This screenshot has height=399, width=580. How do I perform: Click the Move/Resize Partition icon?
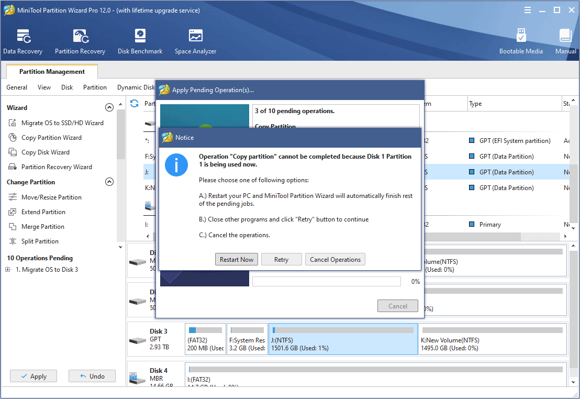click(12, 197)
